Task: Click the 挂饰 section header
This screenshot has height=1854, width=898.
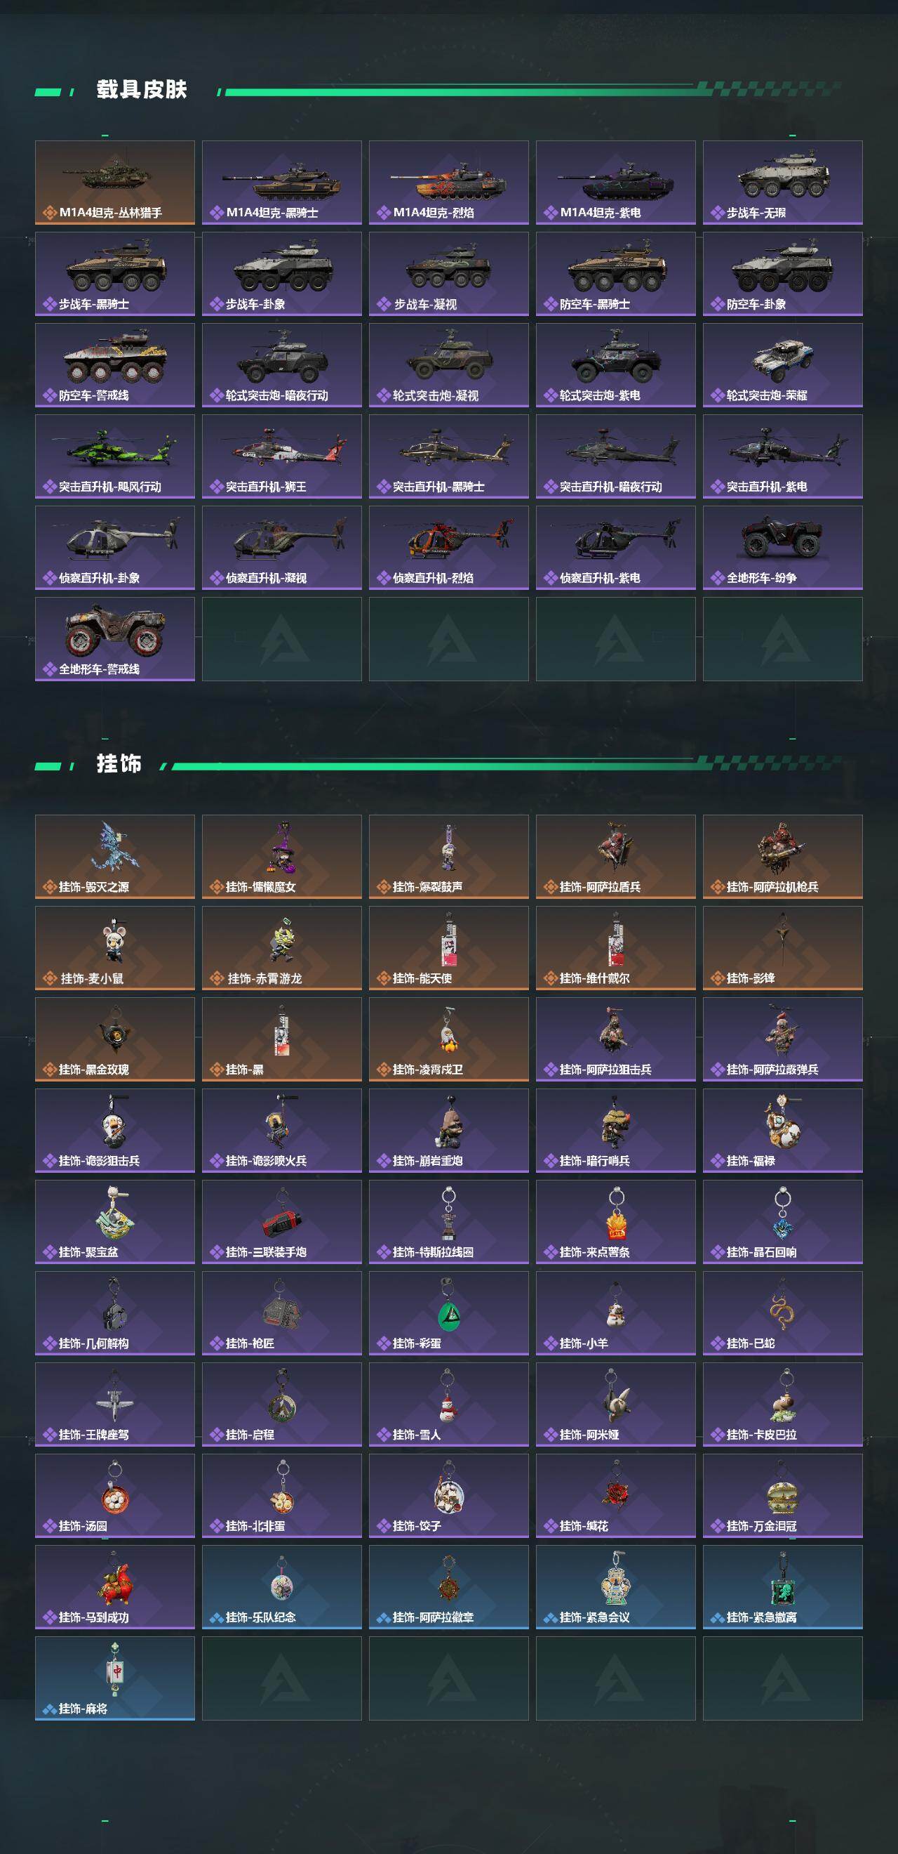Action: [119, 763]
